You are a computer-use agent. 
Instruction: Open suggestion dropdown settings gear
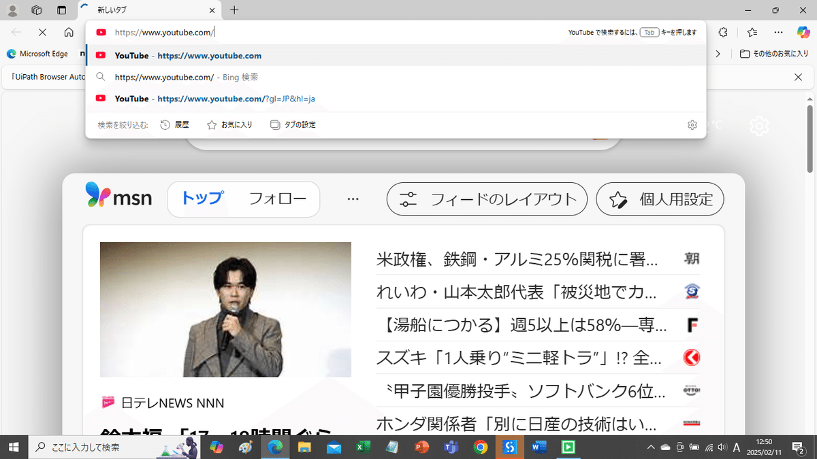point(692,125)
